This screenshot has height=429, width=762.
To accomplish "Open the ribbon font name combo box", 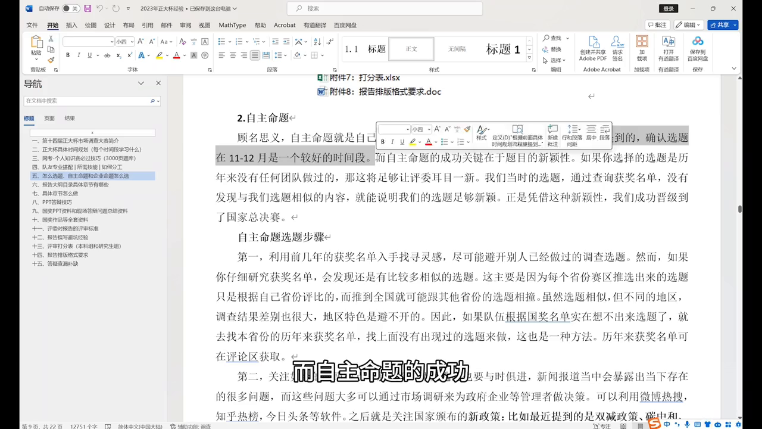I will (x=88, y=42).
